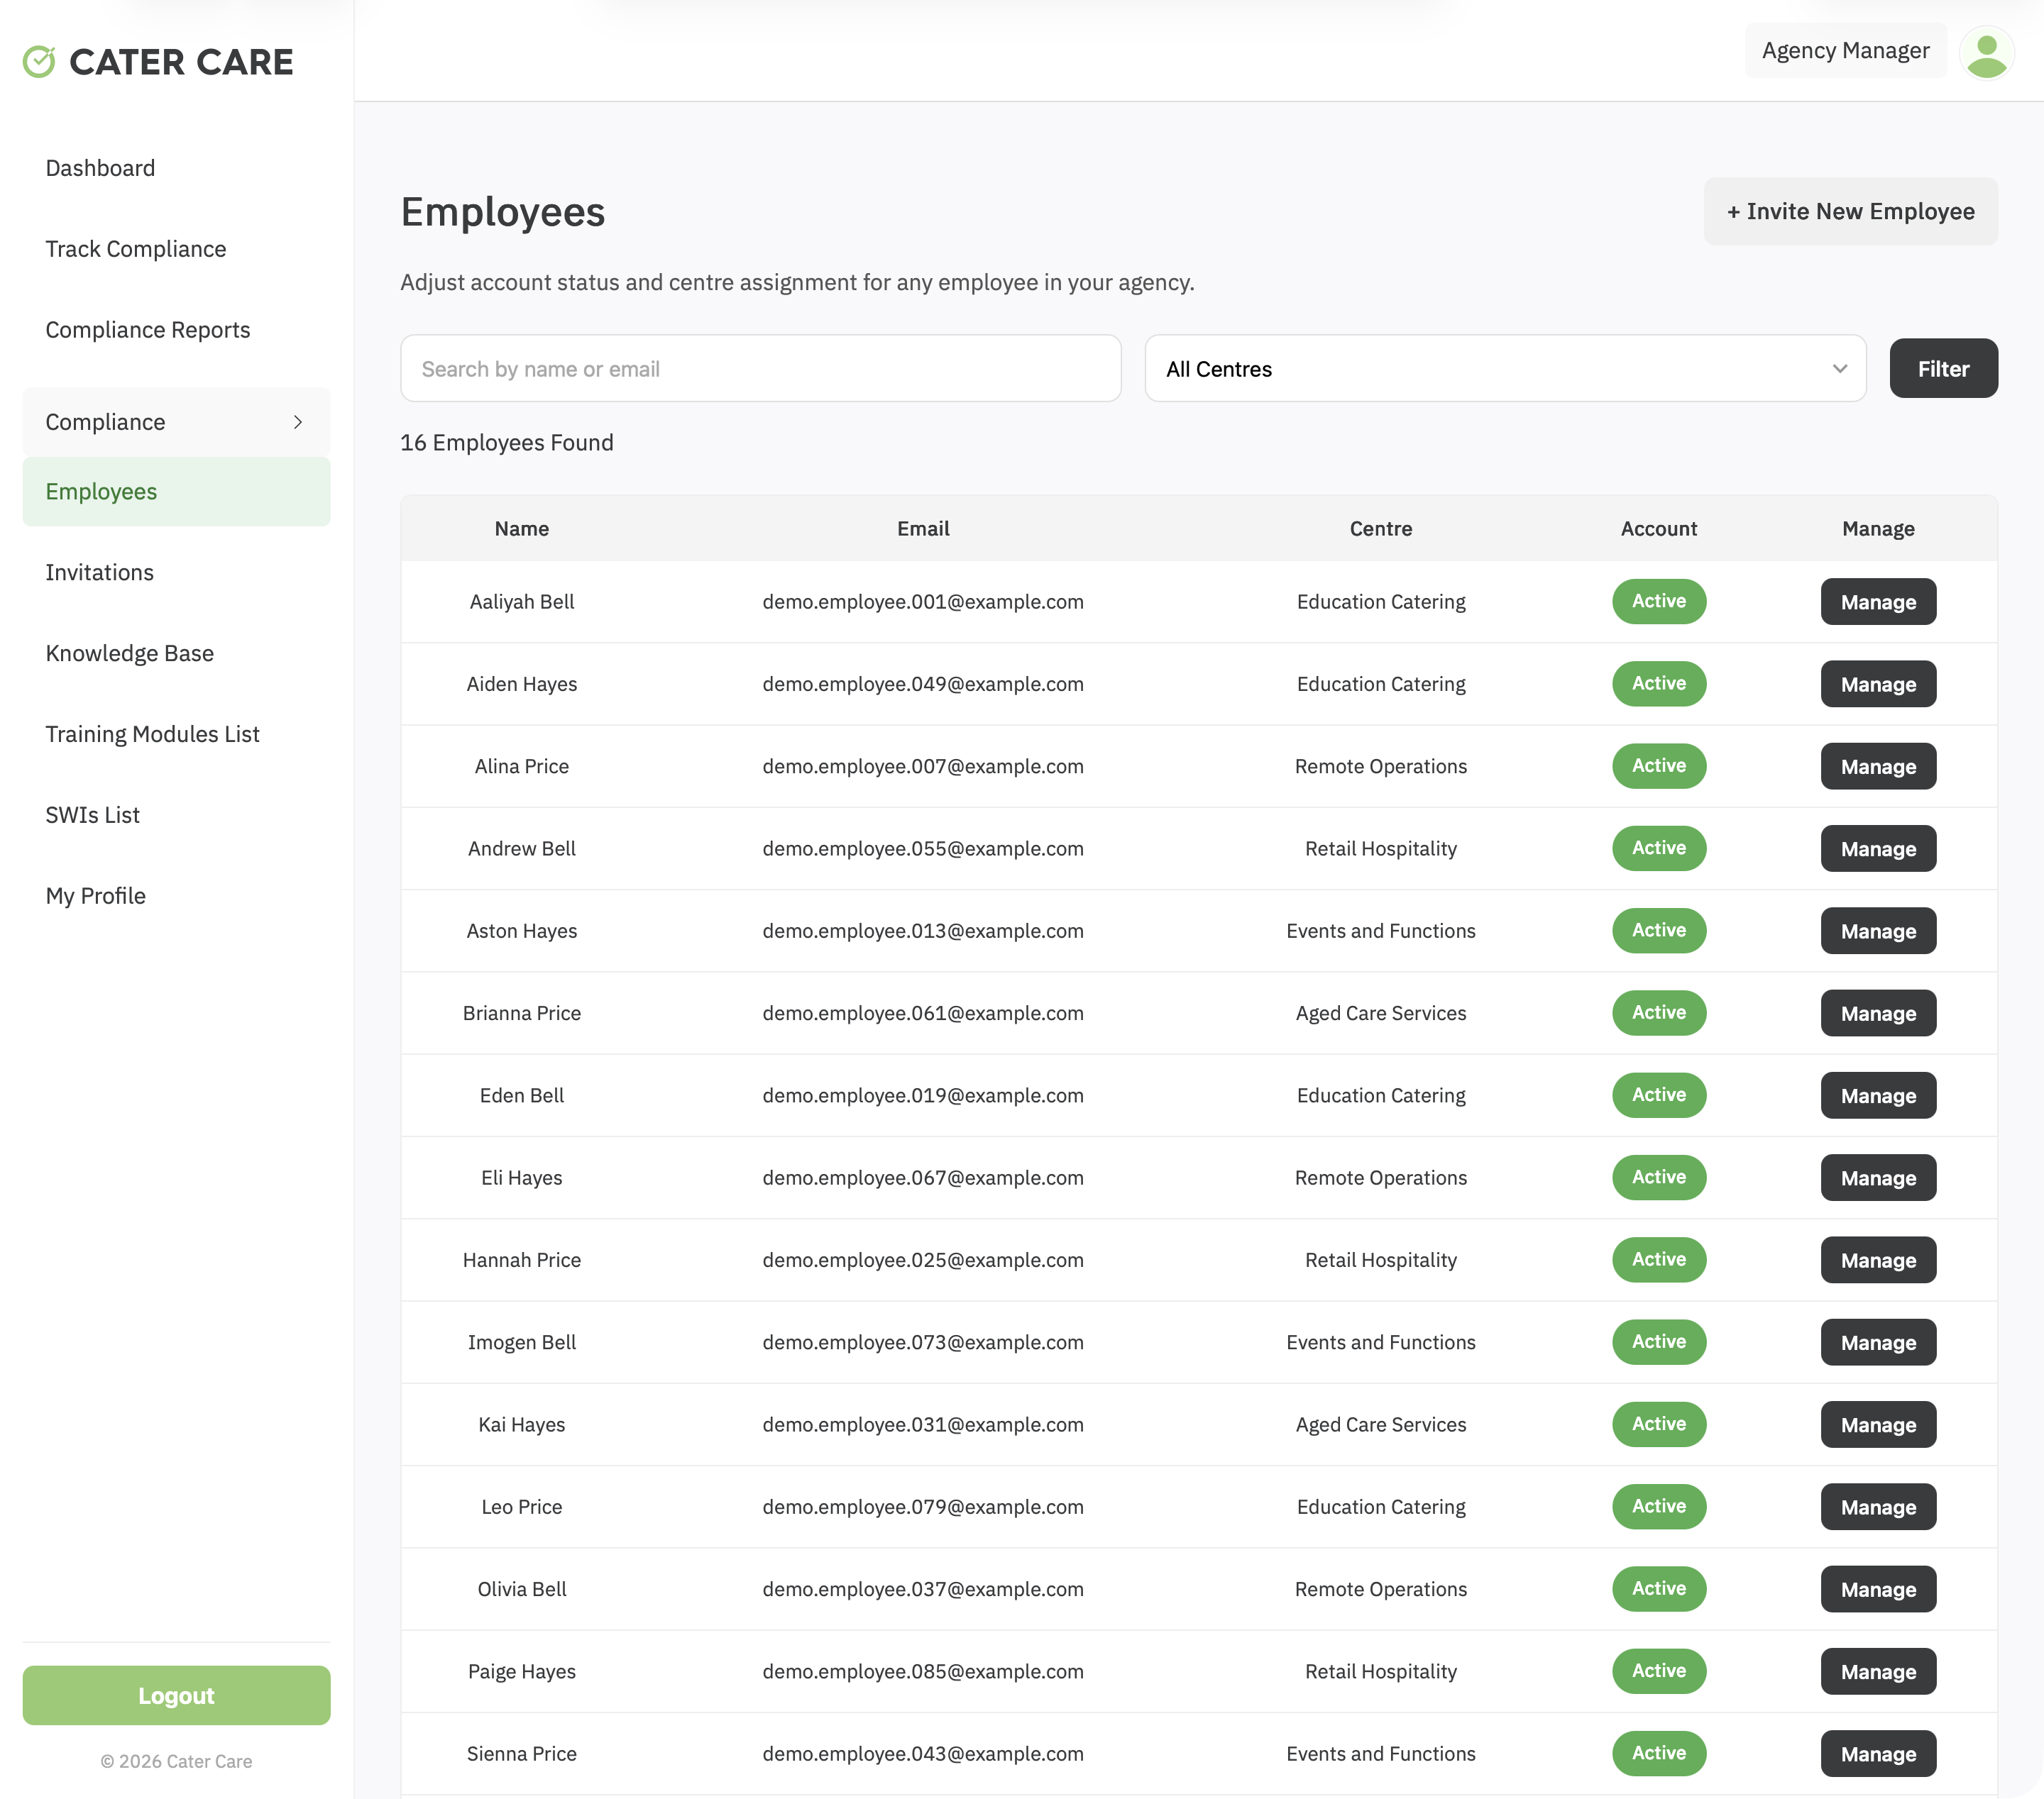Click the name Olivia Bell
The width and height of the screenshot is (2044, 1799).
[x=522, y=1589]
